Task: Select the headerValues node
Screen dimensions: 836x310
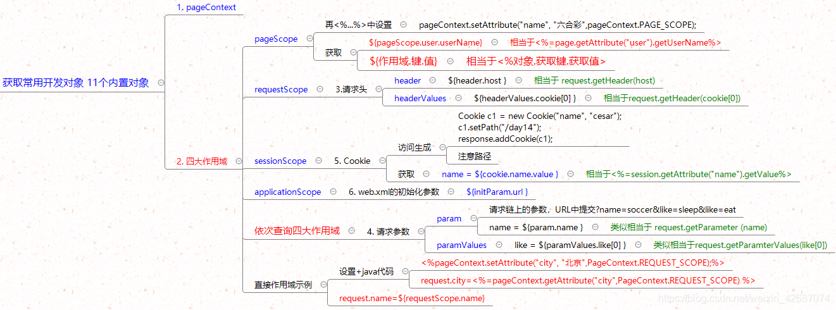Action: (x=420, y=98)
